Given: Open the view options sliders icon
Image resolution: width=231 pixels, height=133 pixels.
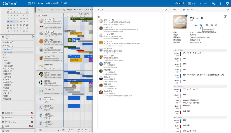Looking at the screenshot, I should click(205, 3).
